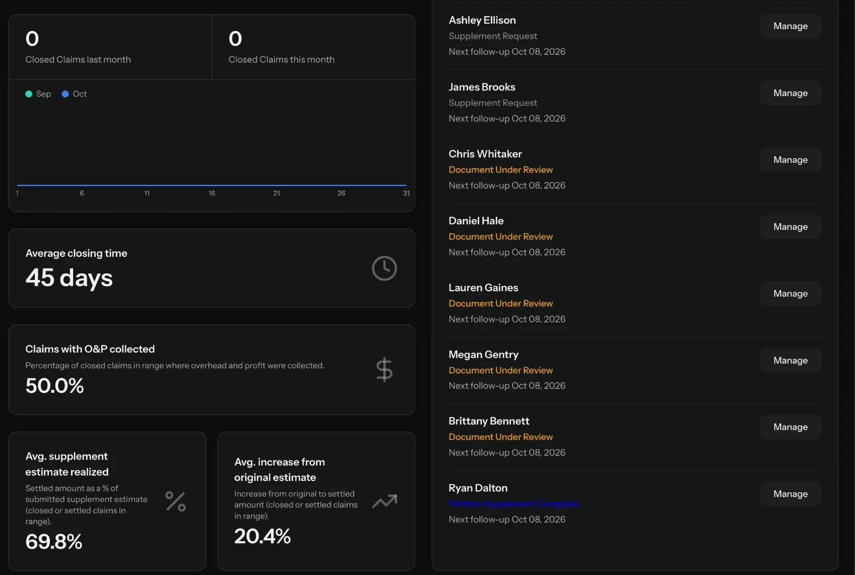
Task: Select the Lauren Gaines name
Action: coord(483,287)
